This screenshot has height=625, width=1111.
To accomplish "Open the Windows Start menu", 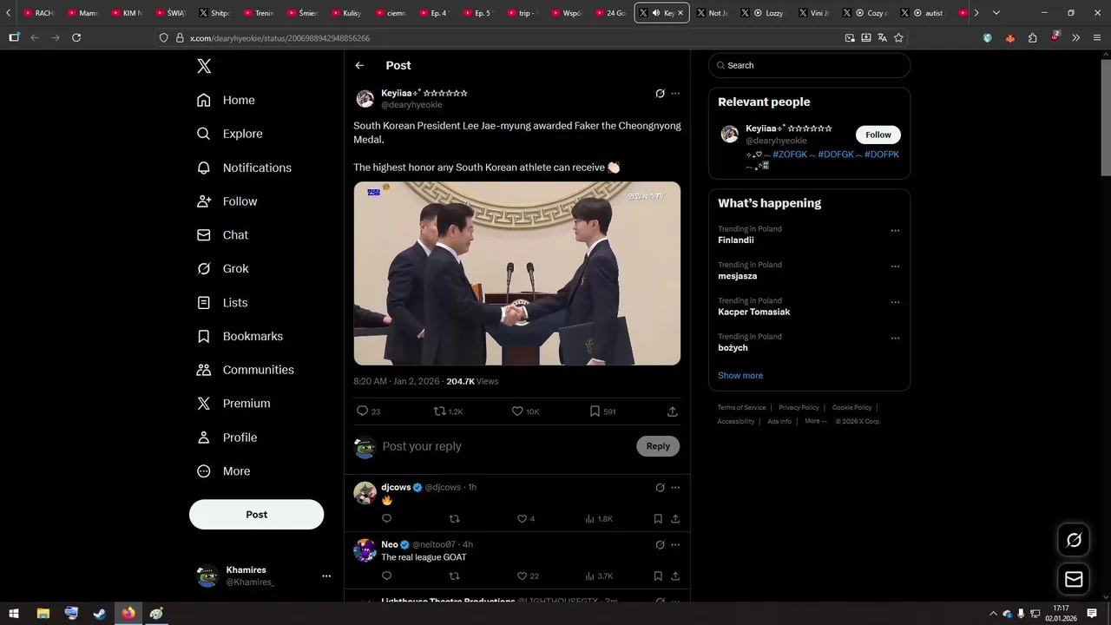I will coord(14,614).
